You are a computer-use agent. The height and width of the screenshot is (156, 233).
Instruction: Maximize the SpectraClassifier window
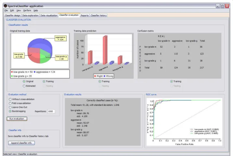tap(222, 6)
